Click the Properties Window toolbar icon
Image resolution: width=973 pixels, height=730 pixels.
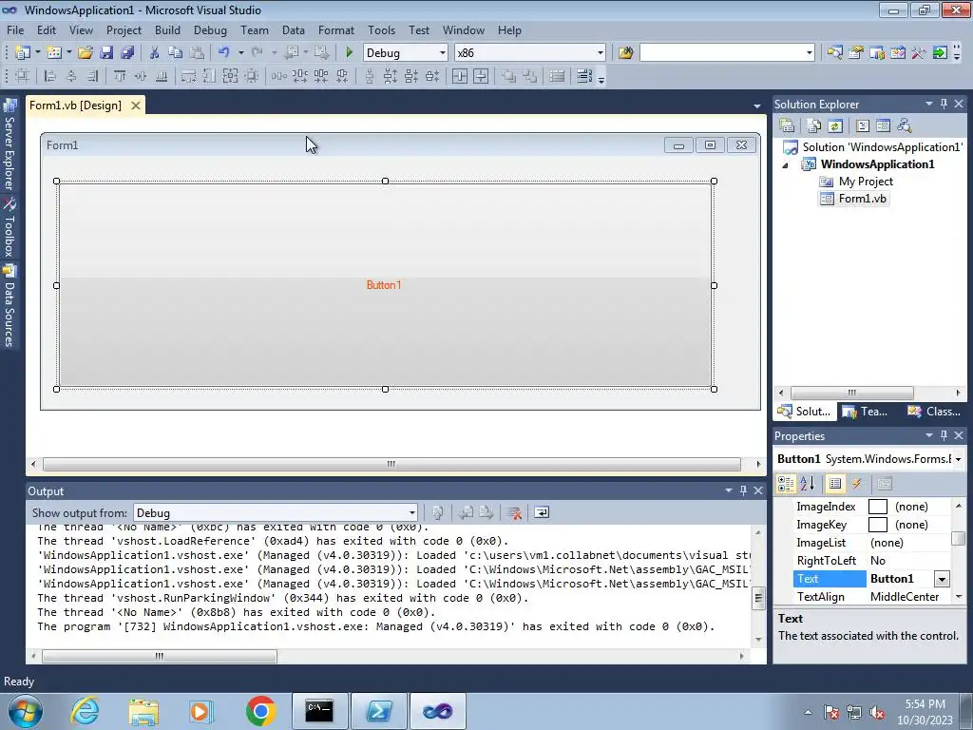point(856,53)
